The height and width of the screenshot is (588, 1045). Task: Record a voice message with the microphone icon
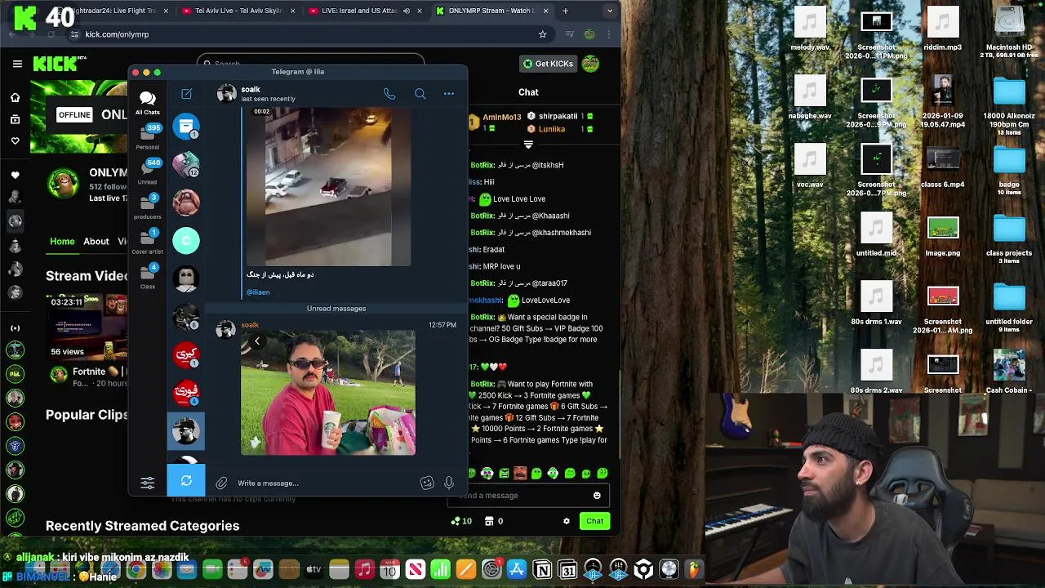pyautogui.click(x=449, y=483)
